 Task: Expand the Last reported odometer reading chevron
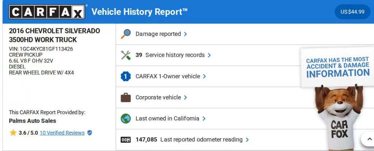247,140
